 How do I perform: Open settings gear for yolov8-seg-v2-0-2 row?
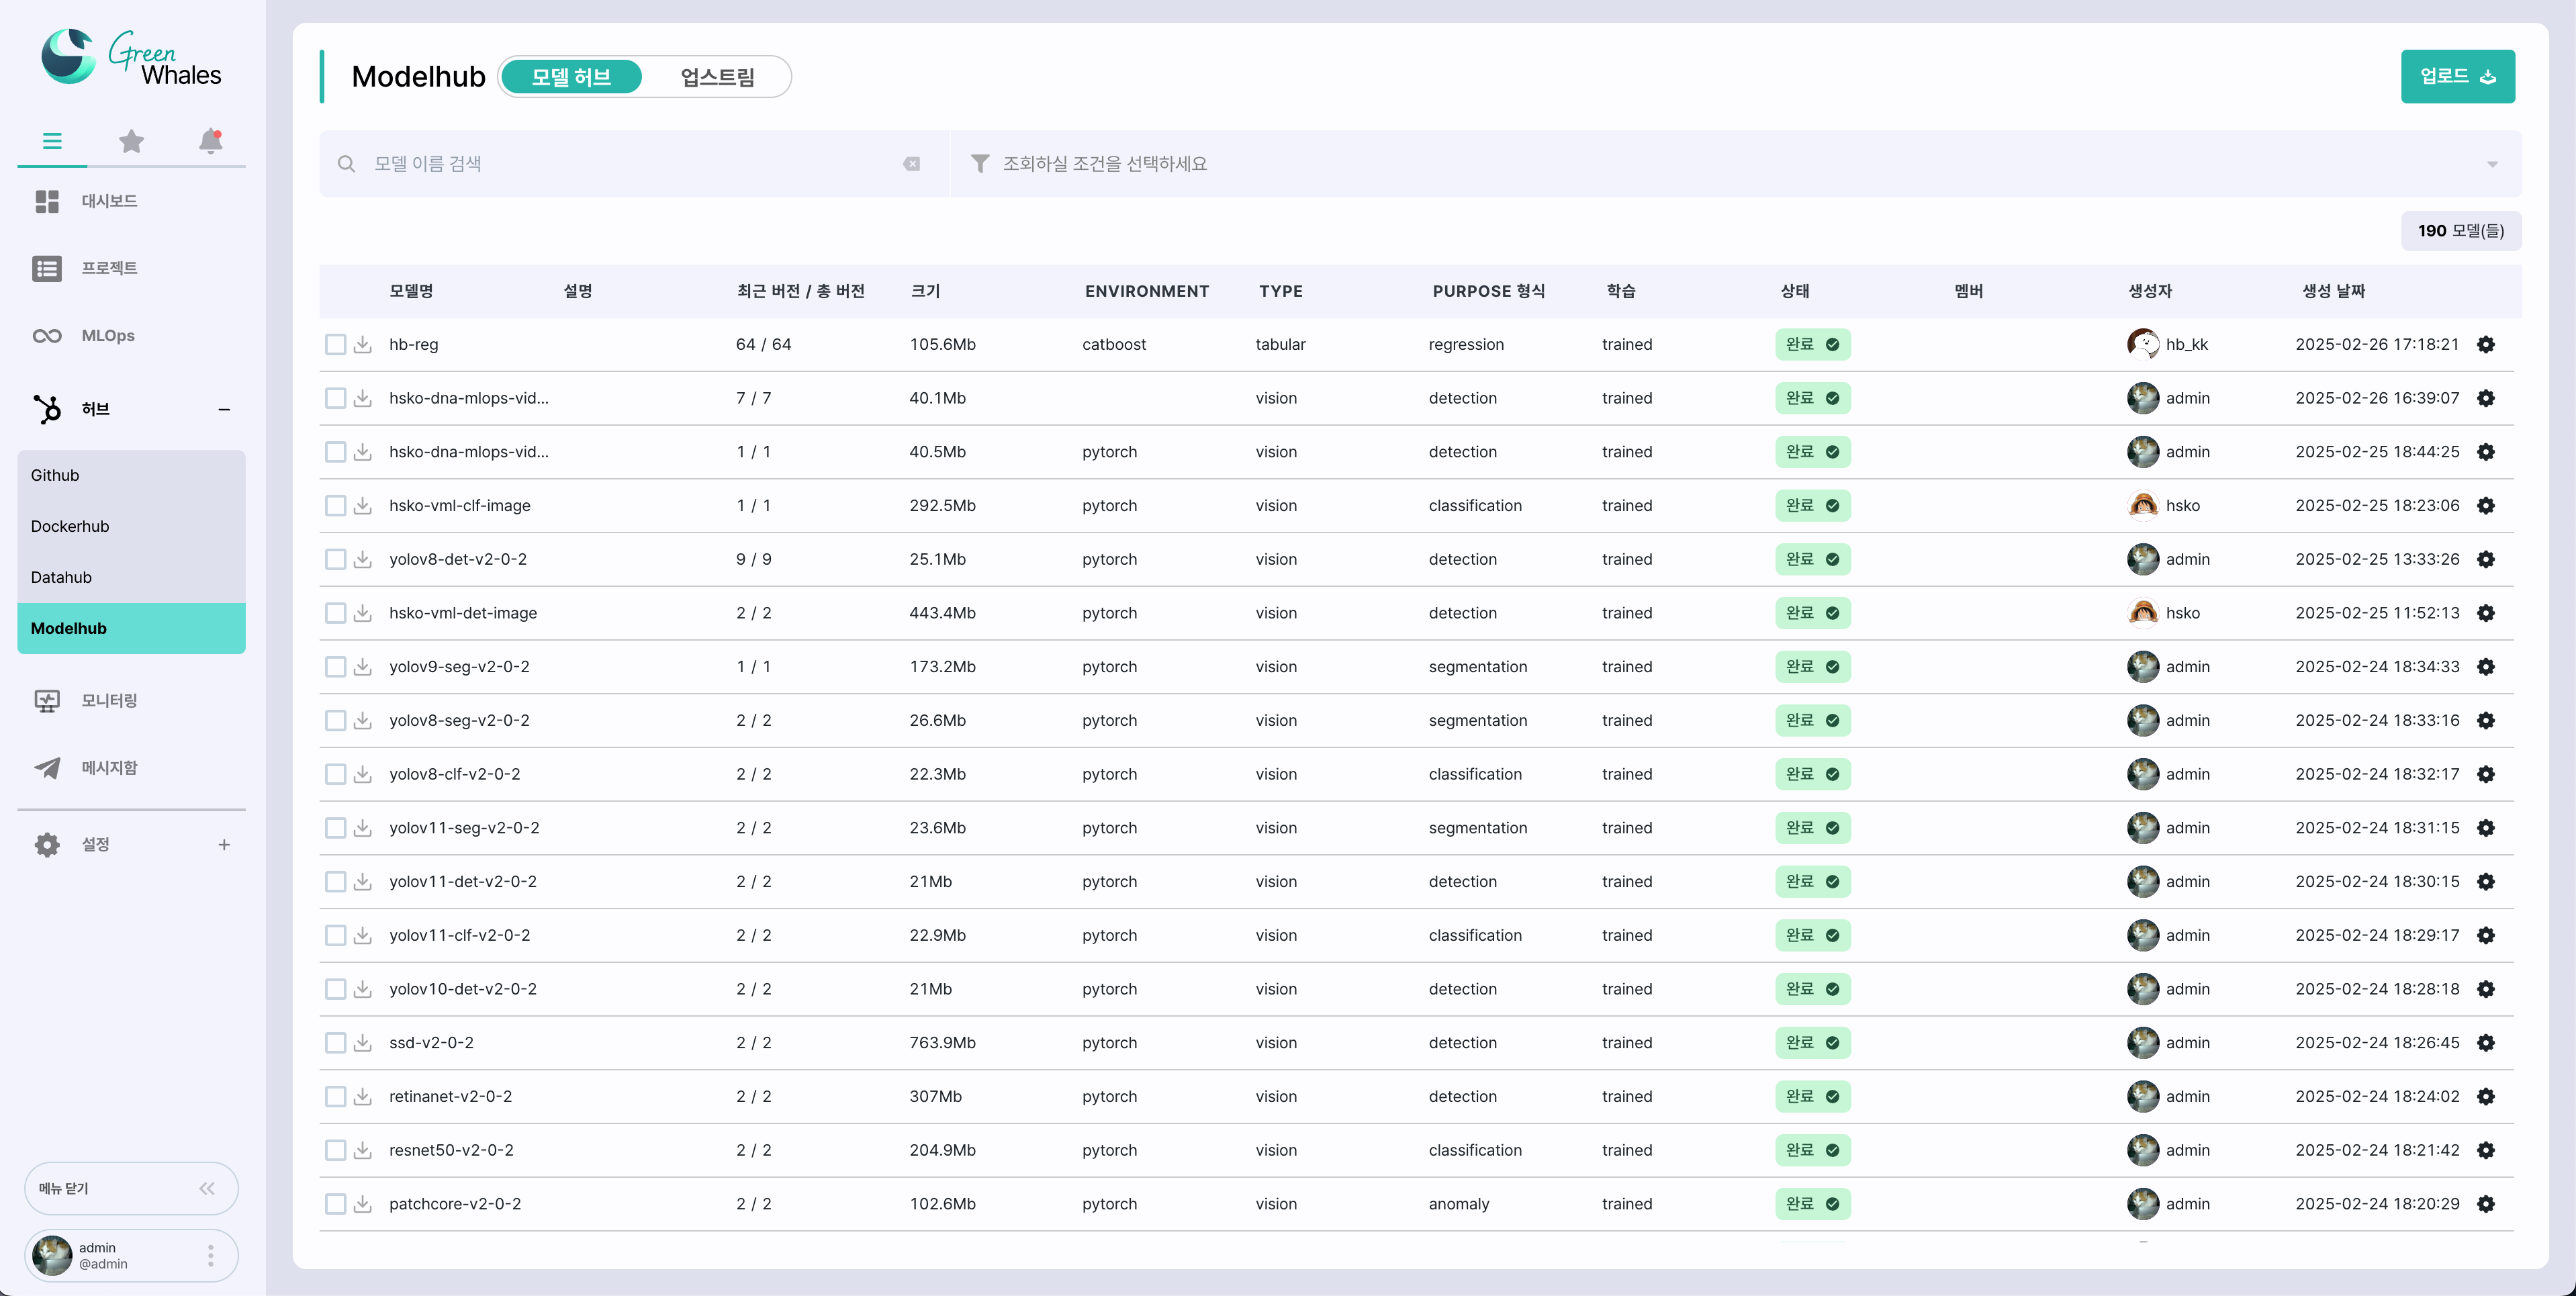click(2486, 720)
